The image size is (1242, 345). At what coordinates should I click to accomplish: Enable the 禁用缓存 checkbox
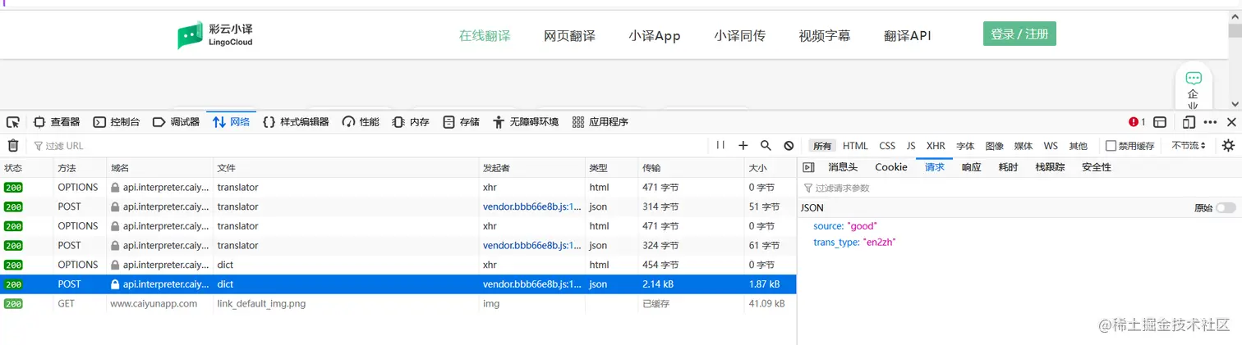pos(1111,146)
